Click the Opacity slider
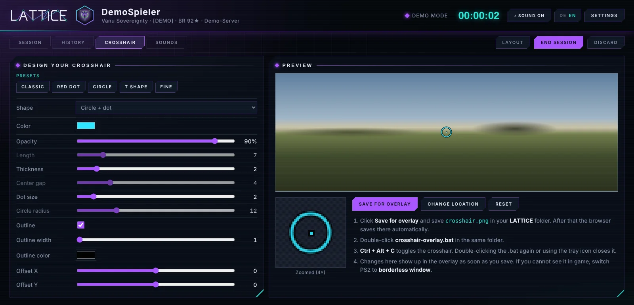Viewport: 634px width, 305px height. point(156,141)
